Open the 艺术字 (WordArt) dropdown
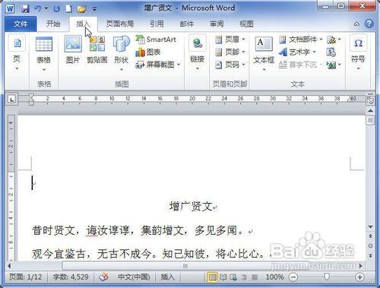The height and width of the screenshot is (288, 380). coord(297,52)
